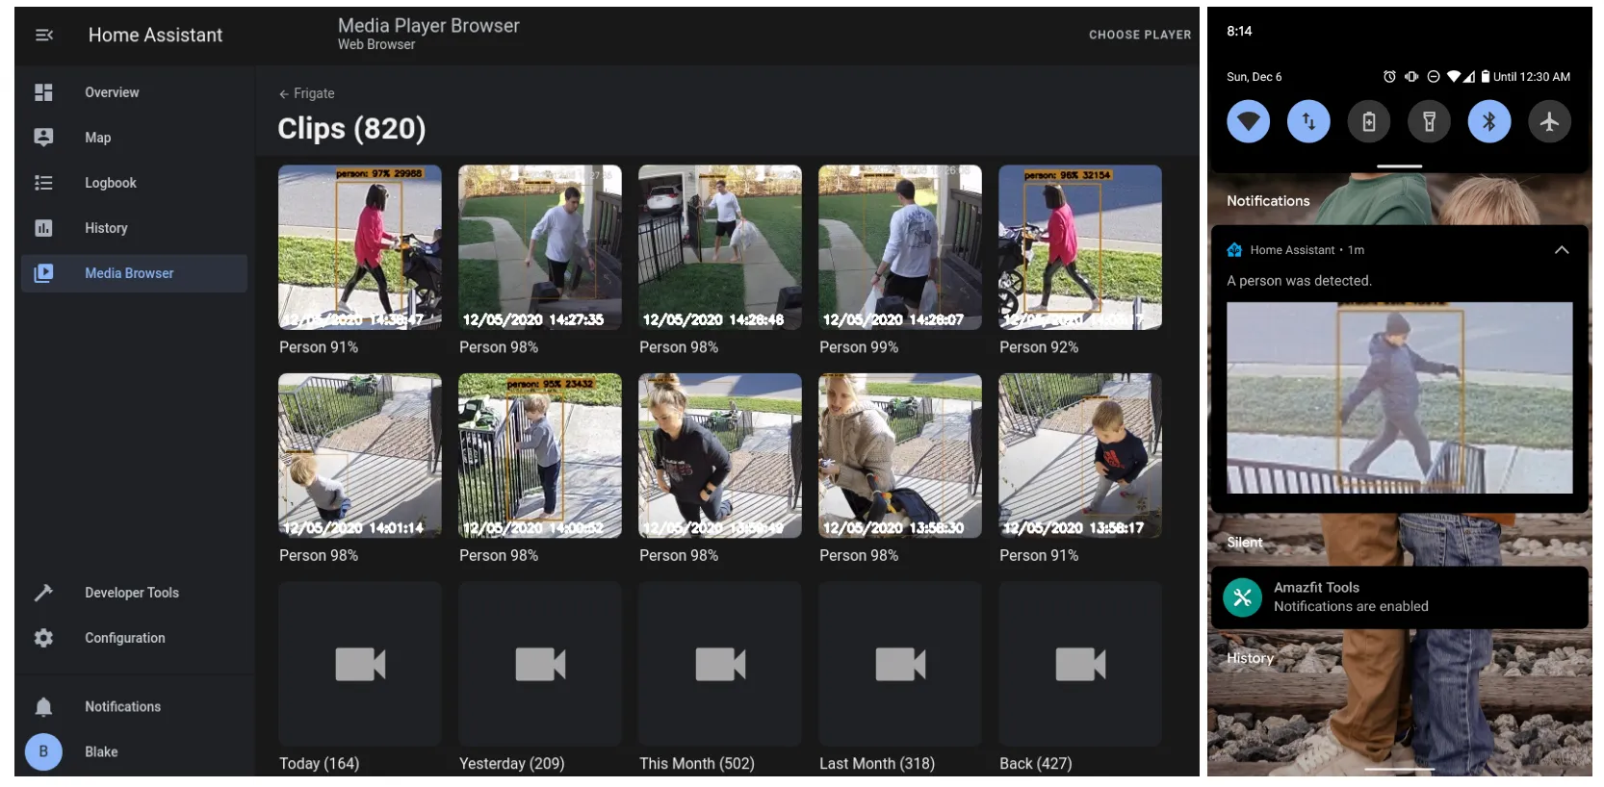Click the Developer Tools hammer icon
The width and height of the screenshot is (1604, 787).
(x=43, y=593)
